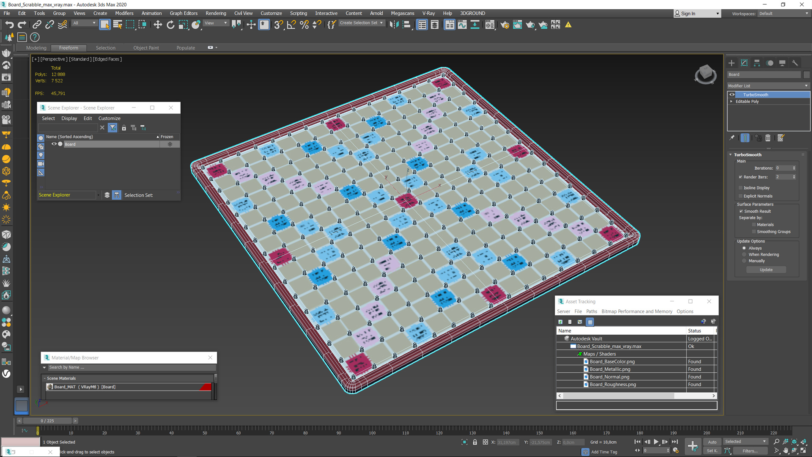
Task: Open the Rendering menu
Action: click(x=216, y=13)
